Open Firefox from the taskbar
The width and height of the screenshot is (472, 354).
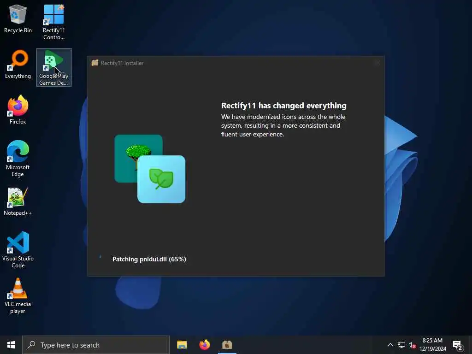[x=204, y=345]
